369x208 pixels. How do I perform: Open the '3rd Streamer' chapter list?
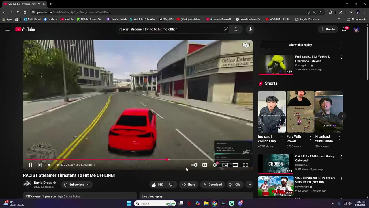tap(86, 165)
